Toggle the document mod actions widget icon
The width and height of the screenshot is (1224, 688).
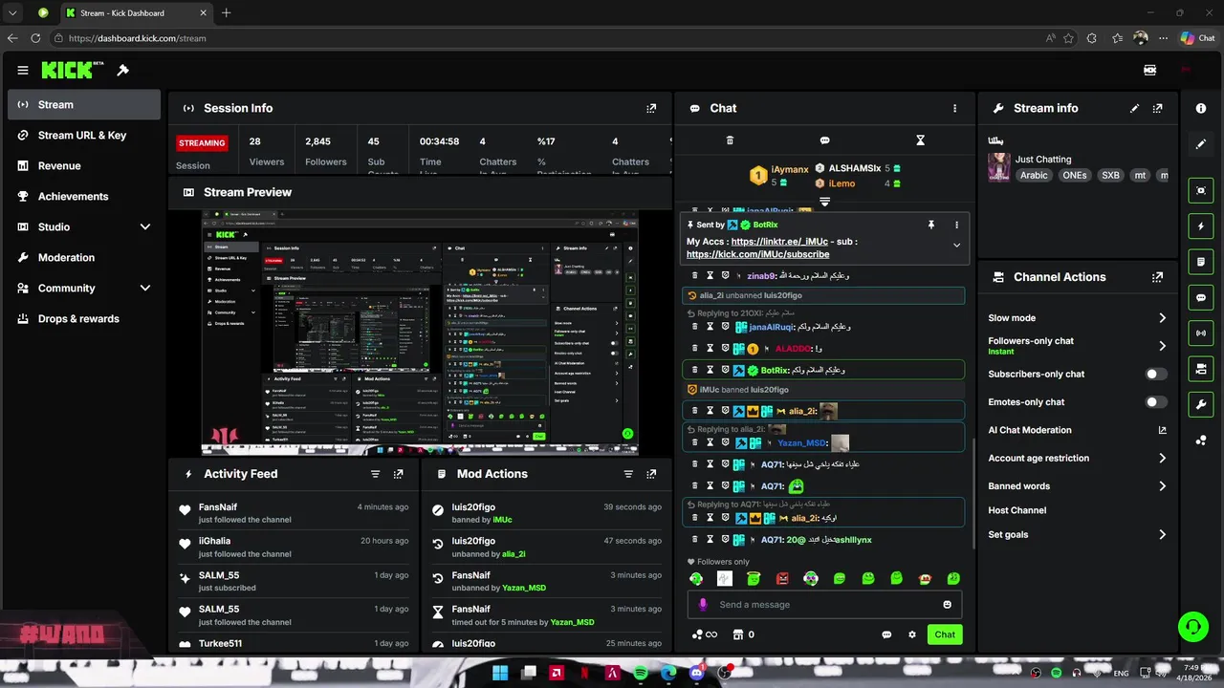(x=1201, y=262)
